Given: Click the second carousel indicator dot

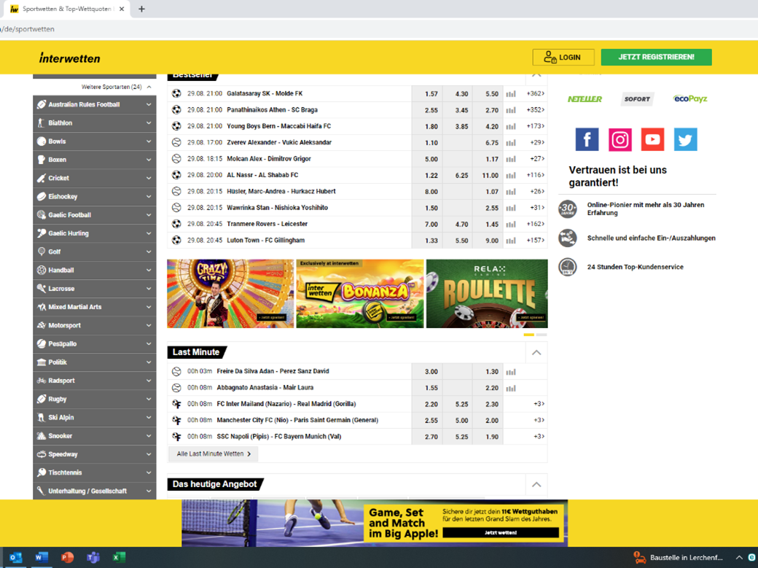Looking at the screenshot, I should tap(542, 335).
